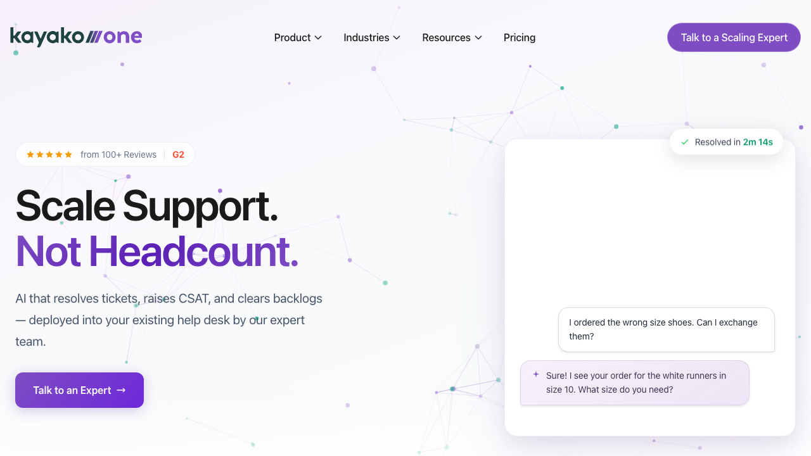The width and height of the screenshot is (811, 456).
Task: Open the Product menu
Action: click(x=292, y=38)
